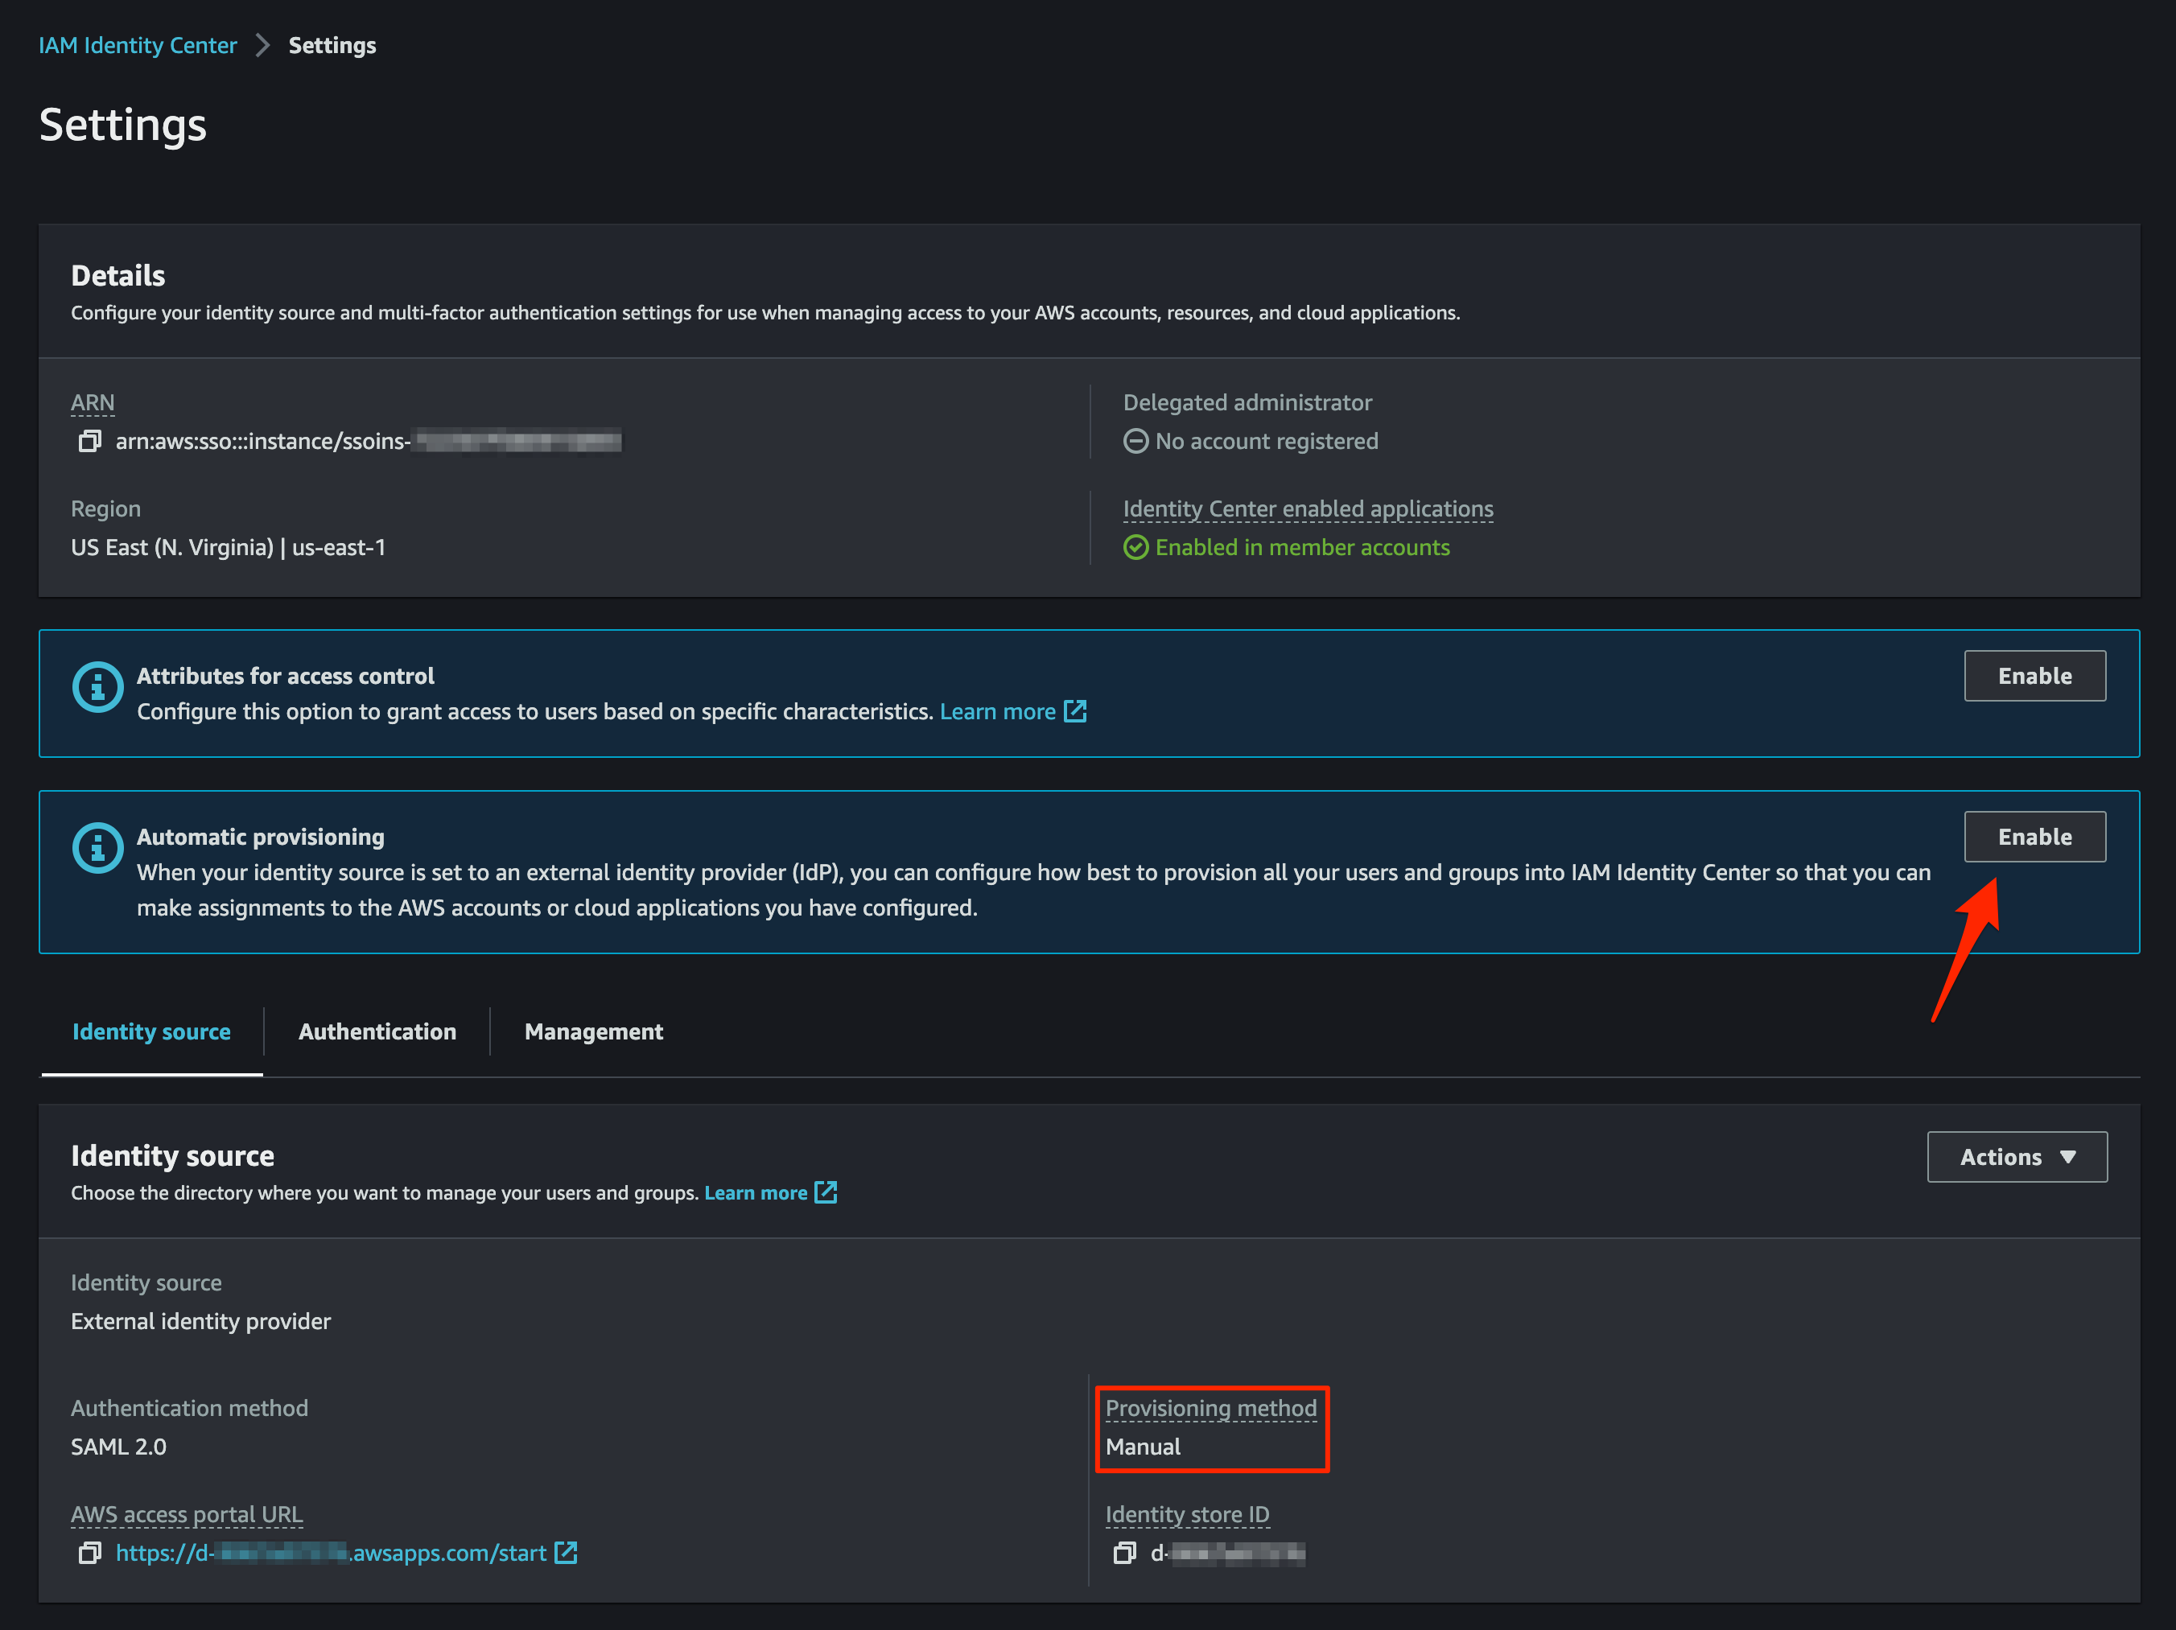Click the green check icon for enabled applications
This screenshot has width=2176, height=1630.
coord(1136,547)
